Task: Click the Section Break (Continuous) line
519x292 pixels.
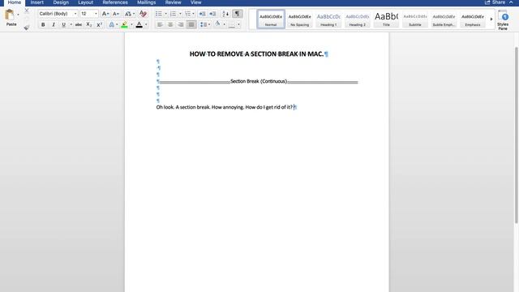Action: (x=259, y=81)
